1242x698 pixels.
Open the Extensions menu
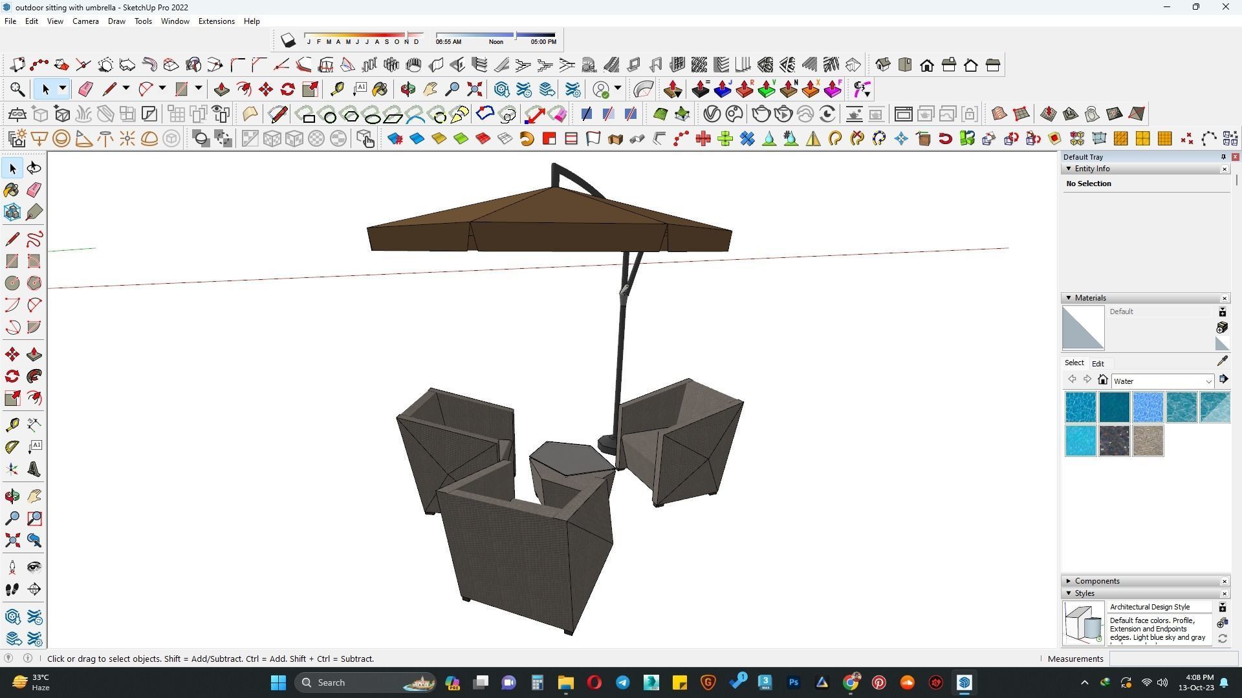click(x=216, y=21)
